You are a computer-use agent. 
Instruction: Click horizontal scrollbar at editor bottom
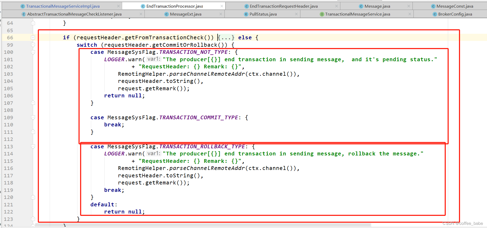203,225
